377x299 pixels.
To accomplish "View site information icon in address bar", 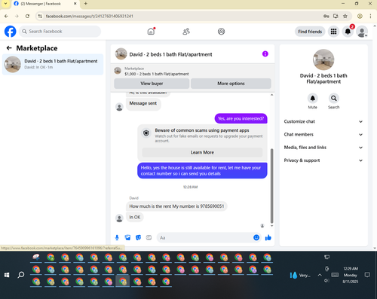I will (40, 16).
